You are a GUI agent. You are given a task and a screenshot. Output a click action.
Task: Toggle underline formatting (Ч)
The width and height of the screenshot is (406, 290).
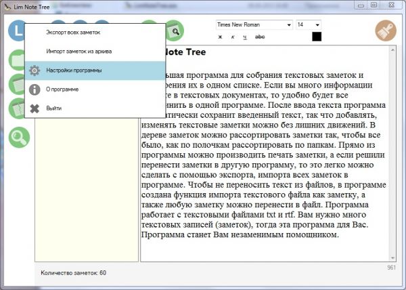pos(246,37)
